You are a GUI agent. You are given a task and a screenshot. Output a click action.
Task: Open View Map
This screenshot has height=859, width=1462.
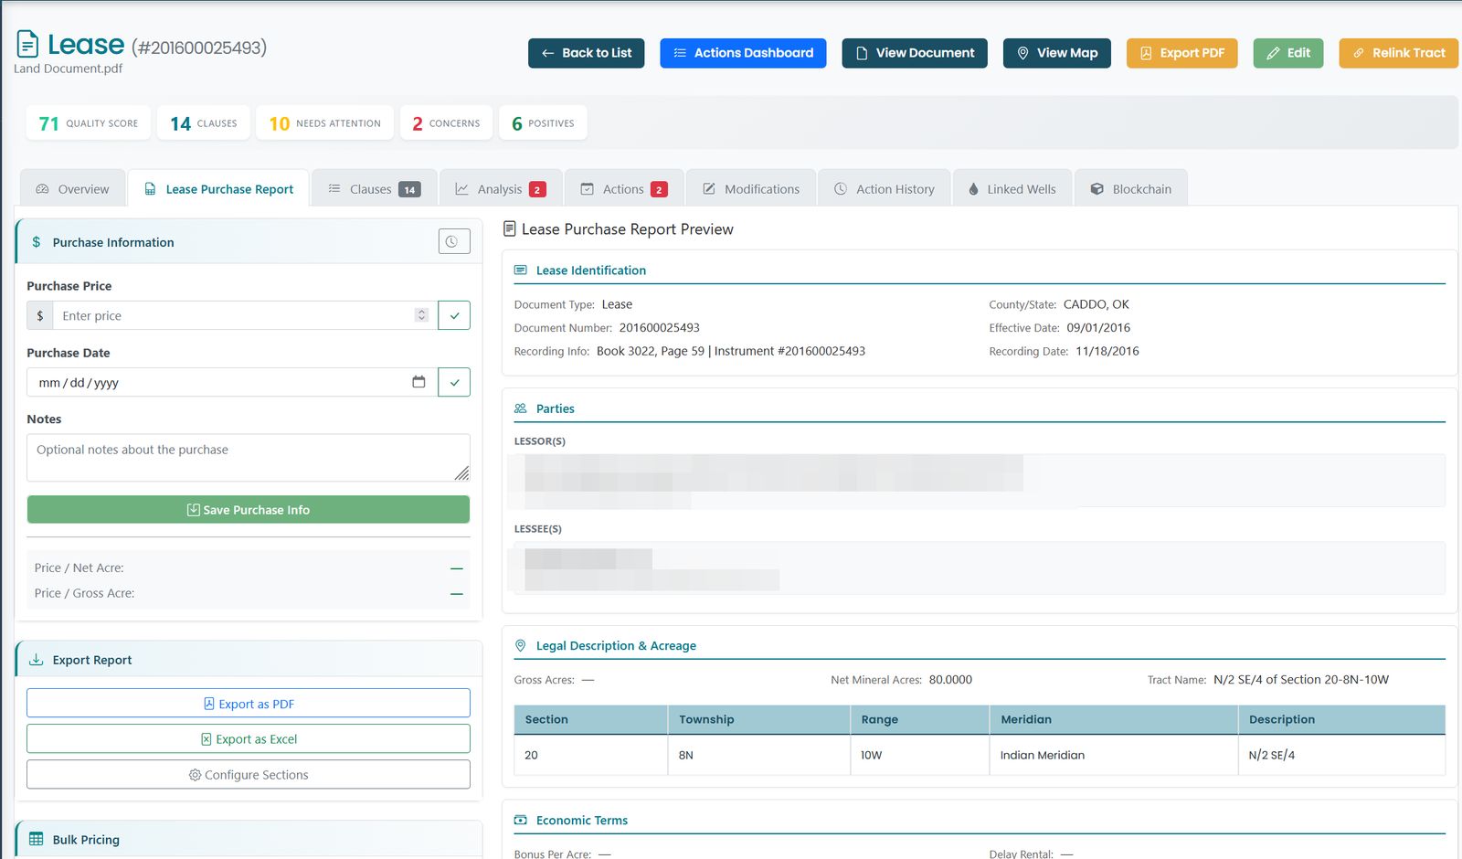coord(1057,53)
